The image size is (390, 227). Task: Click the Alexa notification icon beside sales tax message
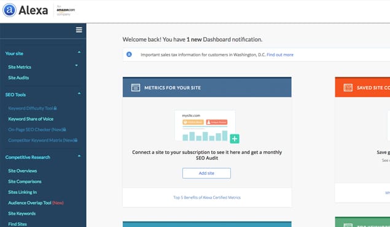point(129,54)
